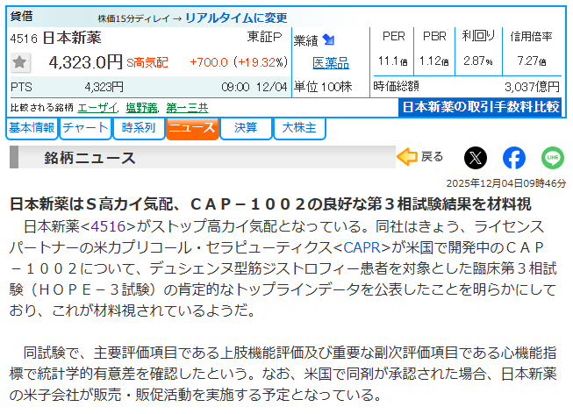Open compared stock 塩野義

tap(142, 108)
